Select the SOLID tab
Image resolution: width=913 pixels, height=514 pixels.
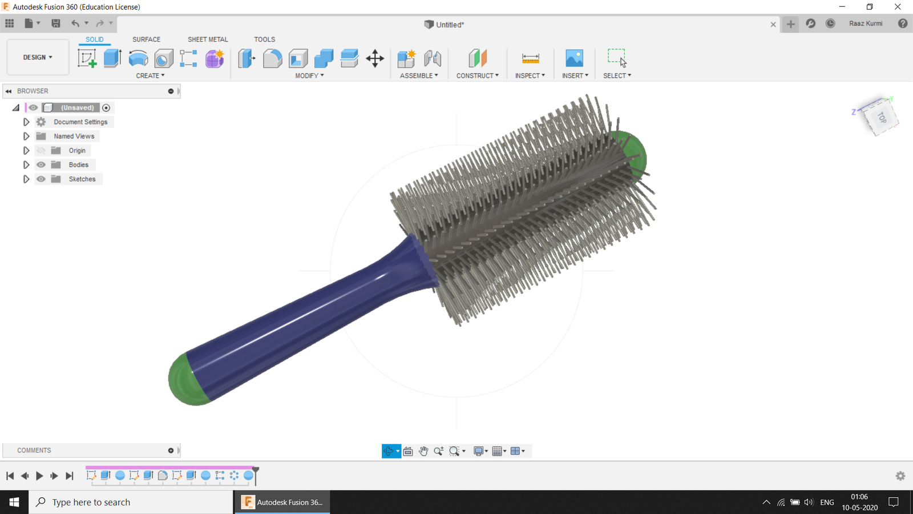click(95, 39)
